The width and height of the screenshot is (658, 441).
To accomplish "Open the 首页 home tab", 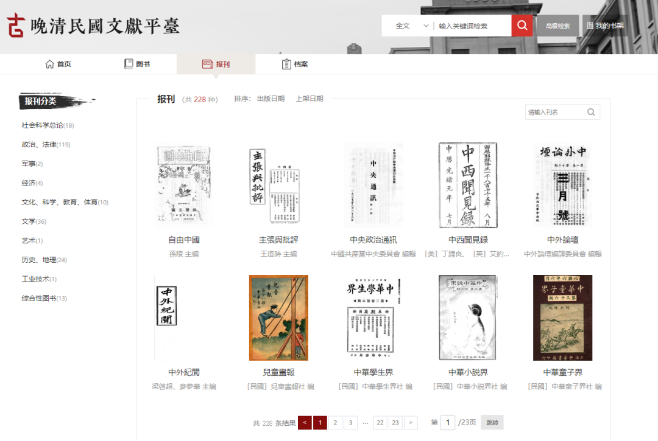I will pyautogui.click(x=58, y=64).
